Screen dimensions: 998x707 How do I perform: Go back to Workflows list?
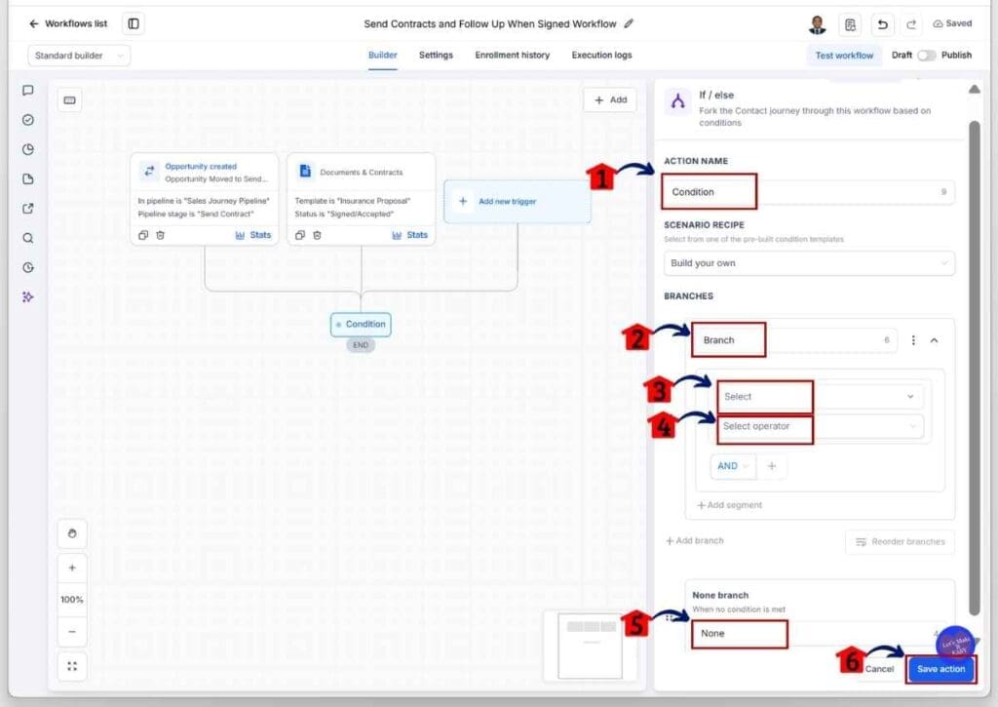68,23
